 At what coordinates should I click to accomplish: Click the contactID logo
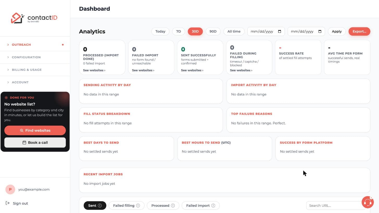(34, 18)
